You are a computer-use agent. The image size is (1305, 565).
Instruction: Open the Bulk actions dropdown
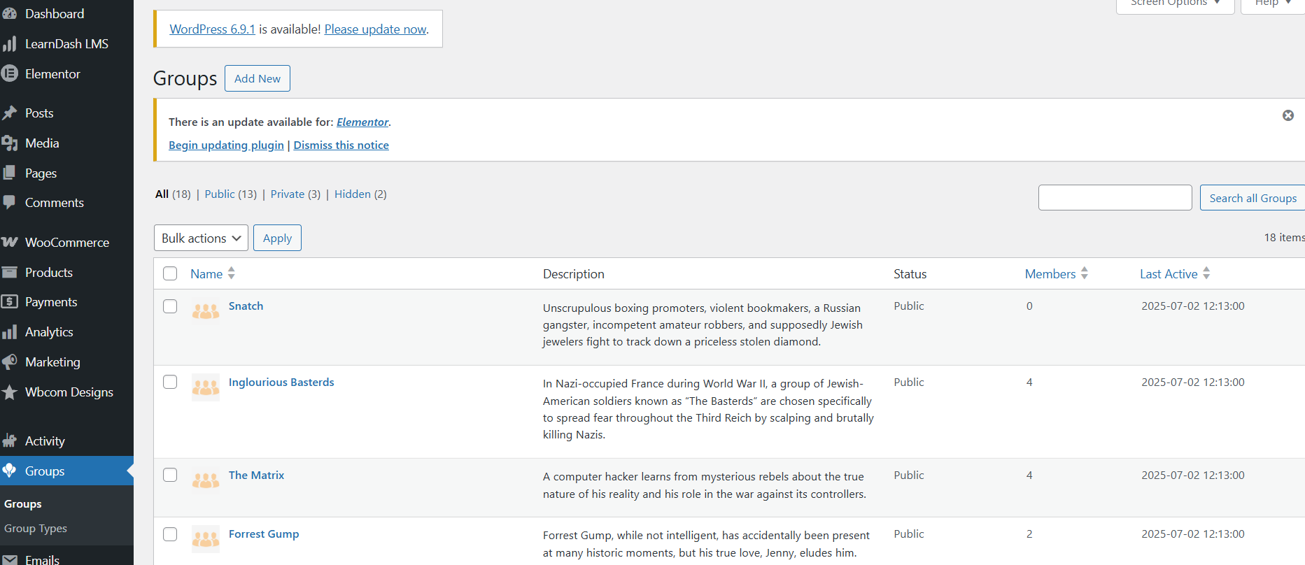tap(201, 238)
